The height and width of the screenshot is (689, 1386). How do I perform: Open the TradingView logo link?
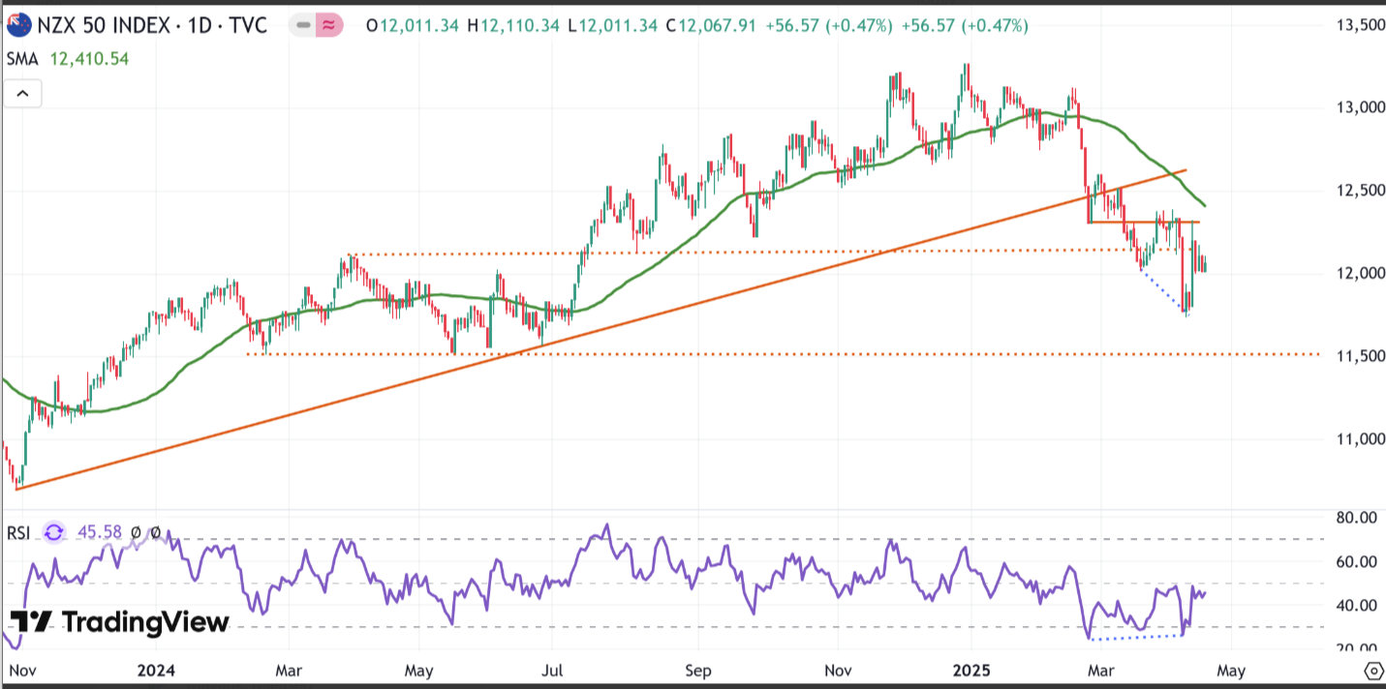coord(120,622)
